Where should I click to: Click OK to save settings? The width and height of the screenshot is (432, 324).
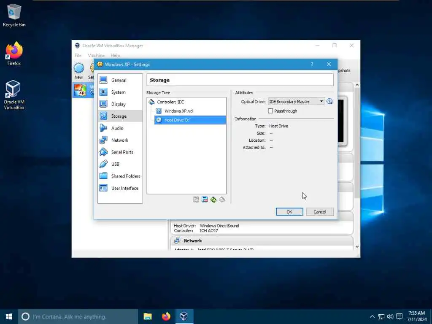[x=289, y=212]
